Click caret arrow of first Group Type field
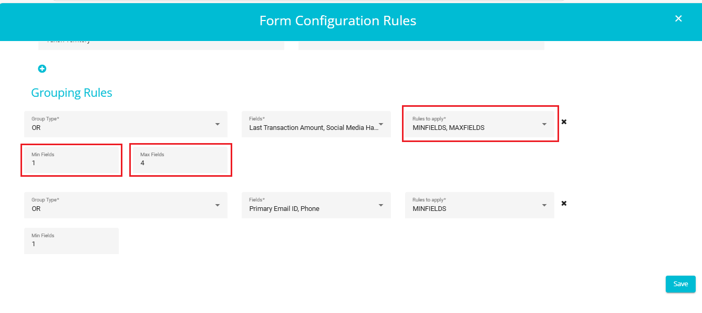 click(x=218, y=124)
